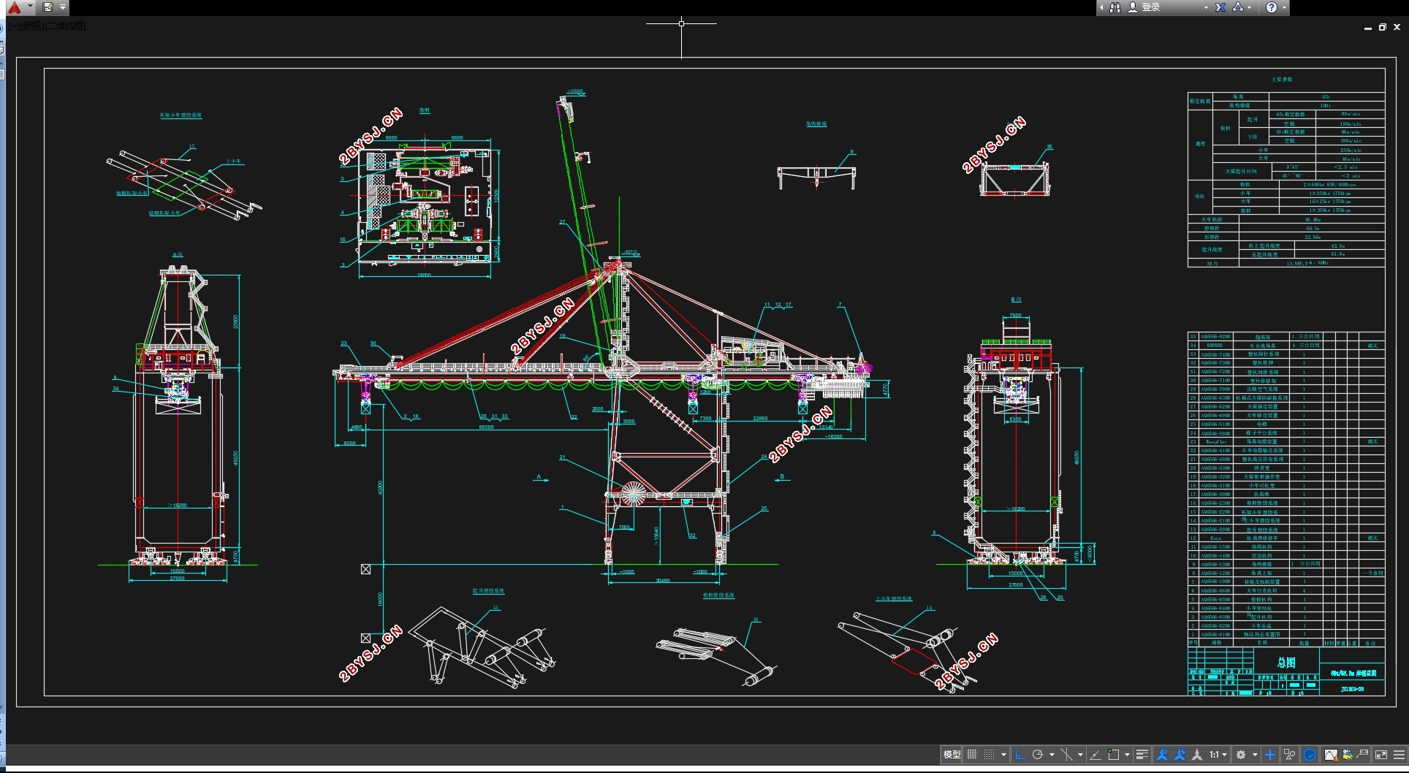1409x773 pixels.
Task: Collapse the info center left arrow
Action: pos(1101,7)
